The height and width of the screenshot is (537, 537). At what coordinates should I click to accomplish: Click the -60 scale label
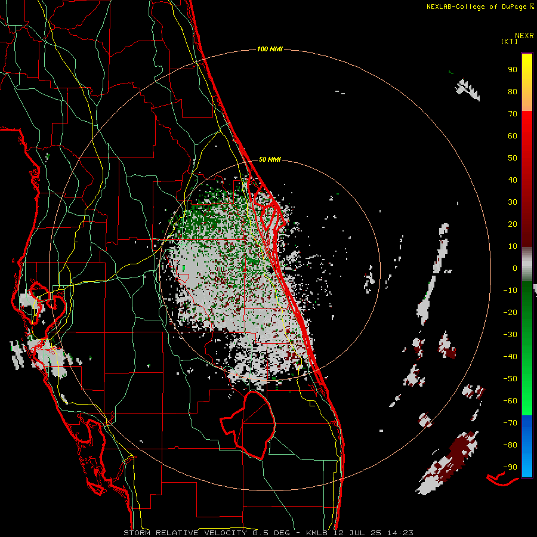510,401
